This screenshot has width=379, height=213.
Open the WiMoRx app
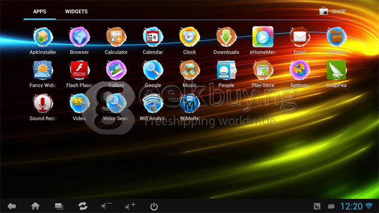pos(189,107)
